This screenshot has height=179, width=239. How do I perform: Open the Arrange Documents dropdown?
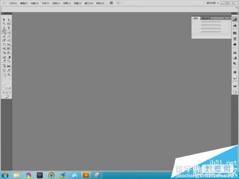click(x=119, y=3)
